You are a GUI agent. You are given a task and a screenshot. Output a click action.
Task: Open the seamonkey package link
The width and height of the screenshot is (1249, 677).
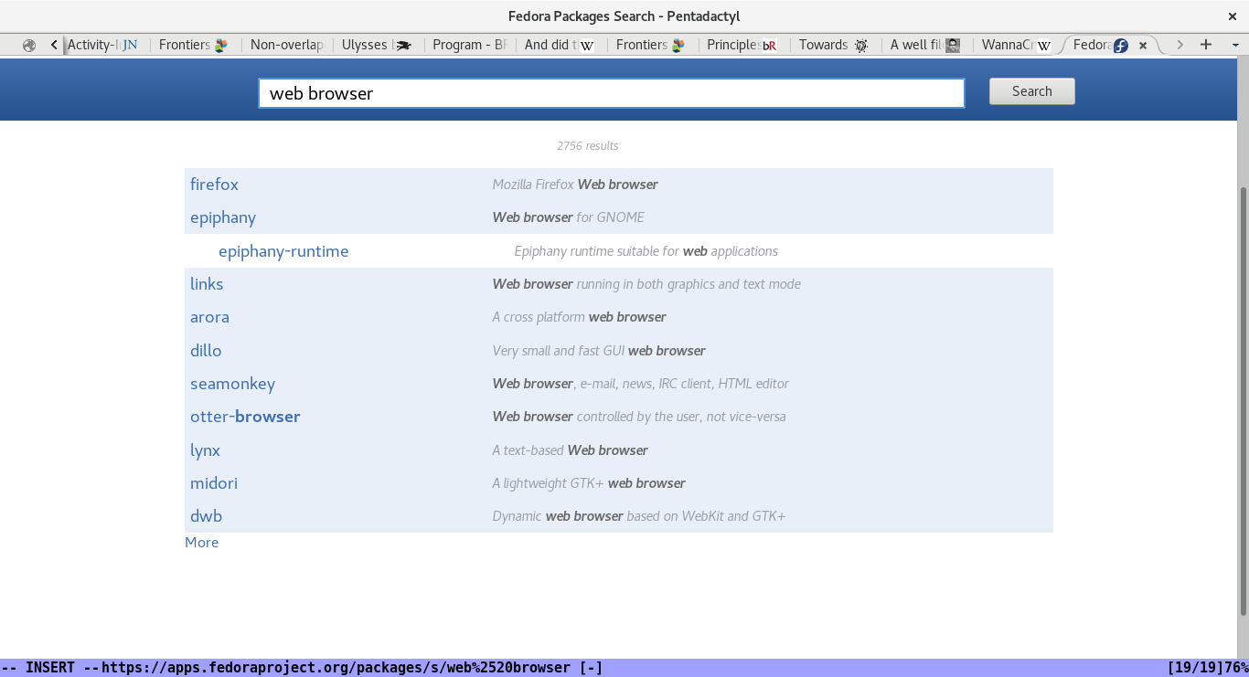tap(232, 384)
